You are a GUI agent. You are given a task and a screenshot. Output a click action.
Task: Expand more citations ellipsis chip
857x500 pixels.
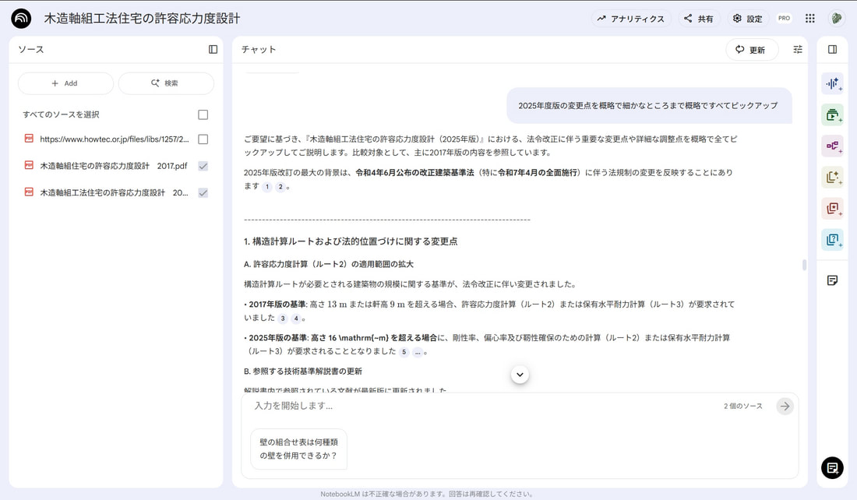pyautogui.click(x=418, y=353)
